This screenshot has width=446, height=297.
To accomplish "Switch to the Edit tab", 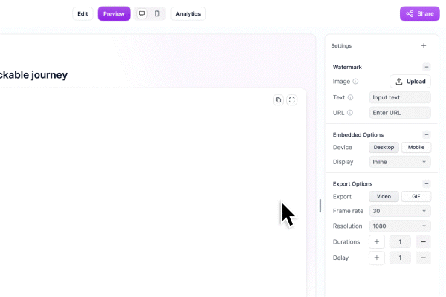I will click(x=83, y=13).
